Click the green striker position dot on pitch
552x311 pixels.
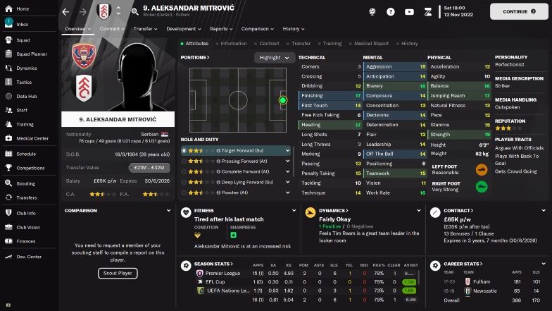coord(283,100)
